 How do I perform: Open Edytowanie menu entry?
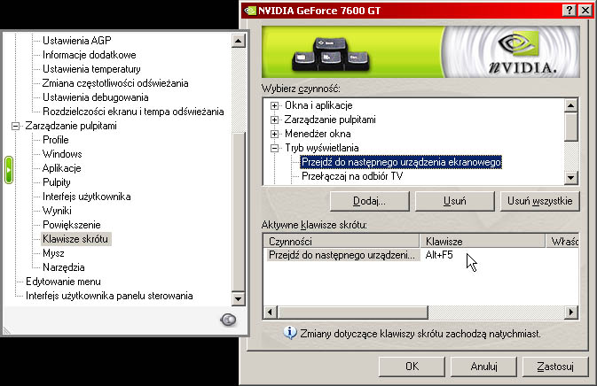pyautogui.click(x=63, y=282)
